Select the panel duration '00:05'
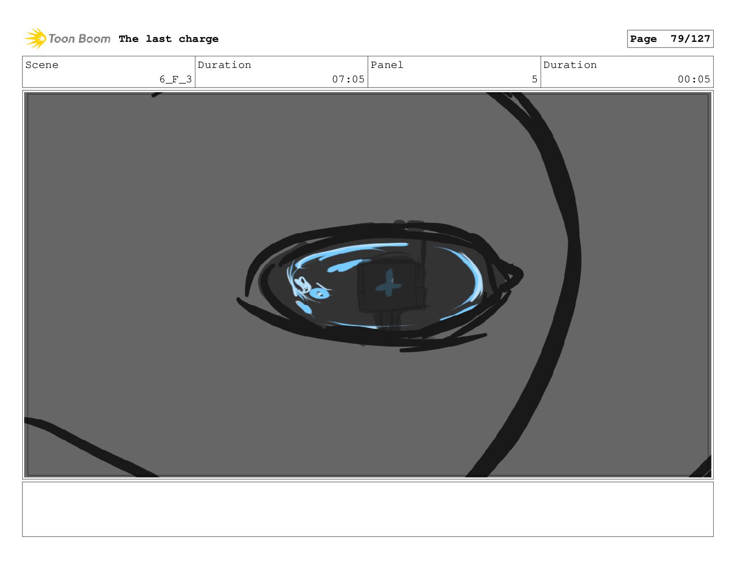Image resolution: width=736 pixels, height=570 pixels. (694, 80)
